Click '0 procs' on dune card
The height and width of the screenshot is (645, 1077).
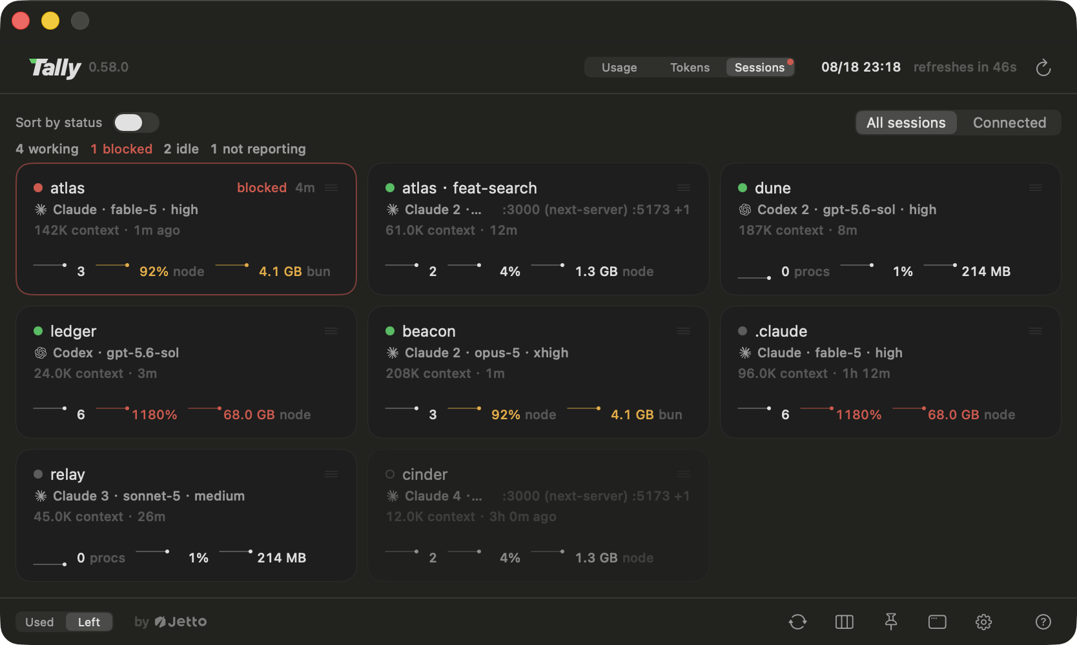tap(805, 272)
